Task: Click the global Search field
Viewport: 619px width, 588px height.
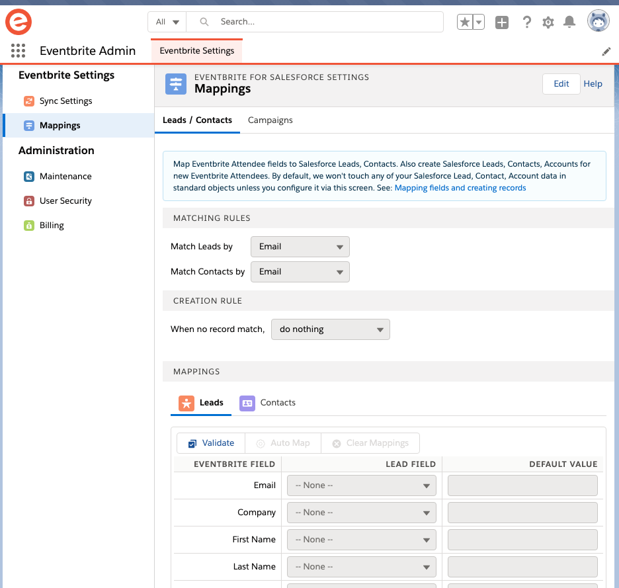Action: pos(315,22)
